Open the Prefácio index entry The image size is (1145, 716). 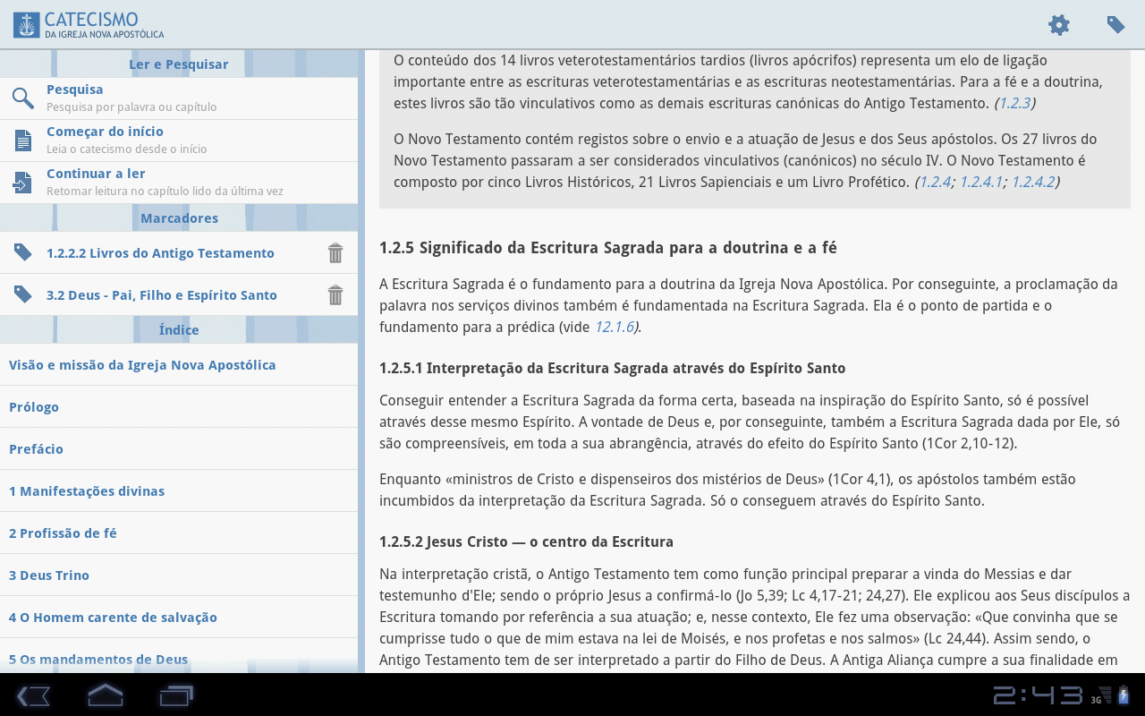tap(179, 449)
